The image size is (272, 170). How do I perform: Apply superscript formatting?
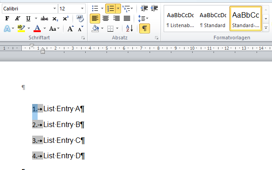click(x=66, y=19)
